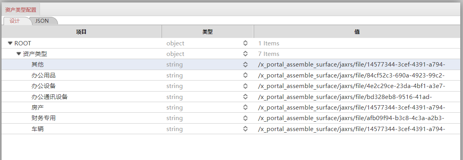Click the 值 column header
Viewport: 463px width, 160px height.
(357, 32)
